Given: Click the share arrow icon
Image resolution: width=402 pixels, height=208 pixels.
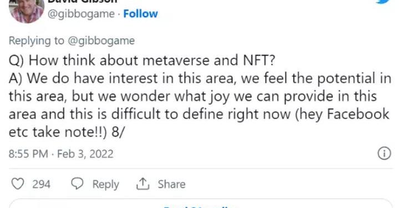Looking at the screenshot, I should coord(143,184).
